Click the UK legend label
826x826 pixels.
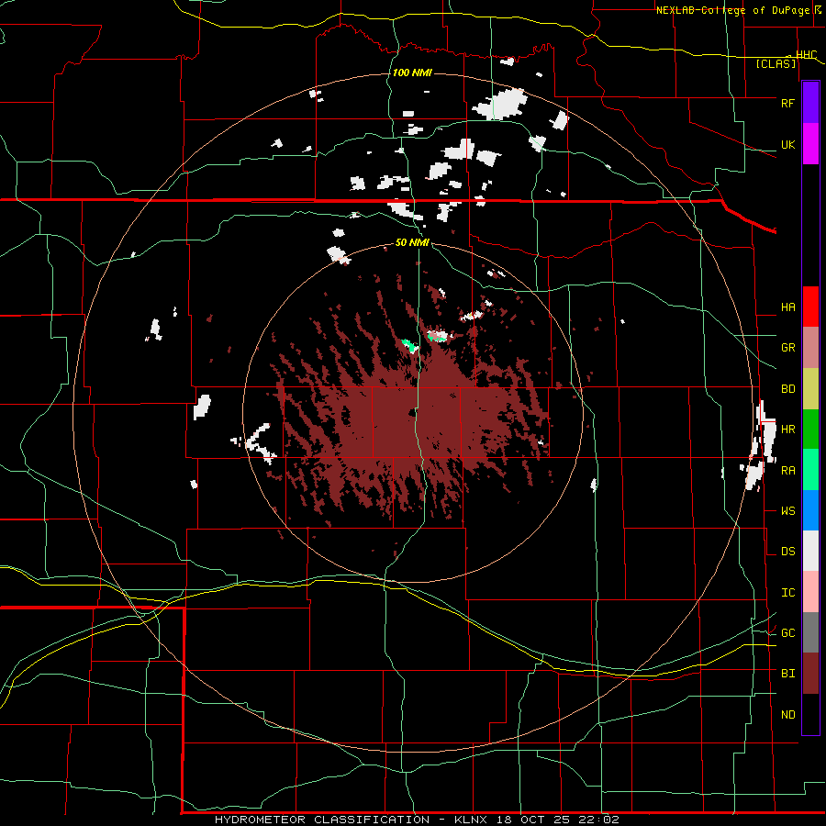coord(787,144)
